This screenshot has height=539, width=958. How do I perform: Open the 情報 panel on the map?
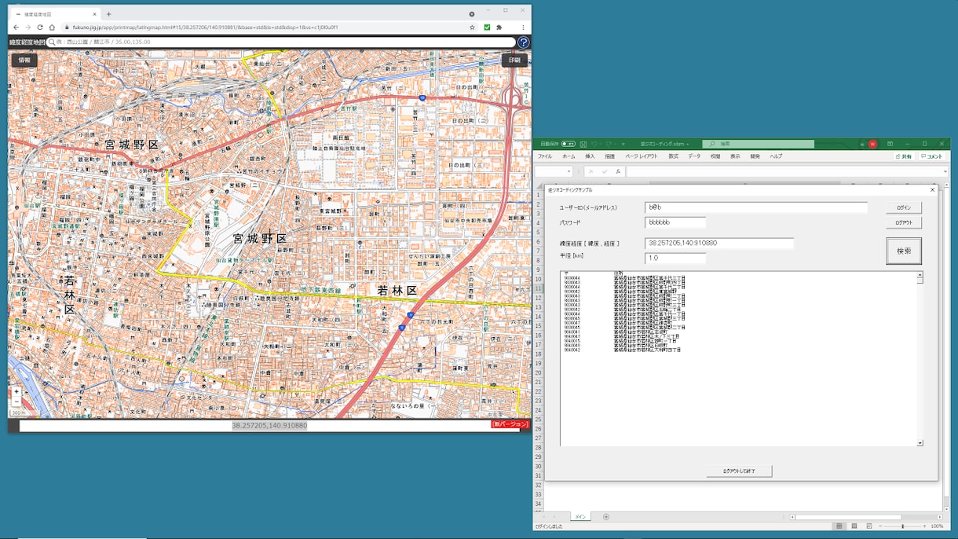click(24, 60)
